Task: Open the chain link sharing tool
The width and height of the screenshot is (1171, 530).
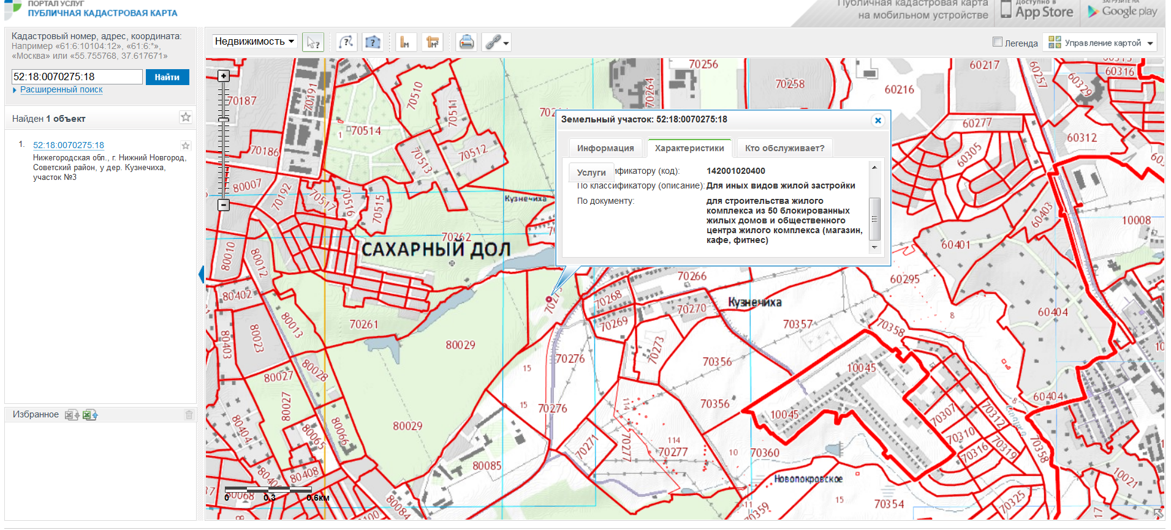Action: (496, 42)
